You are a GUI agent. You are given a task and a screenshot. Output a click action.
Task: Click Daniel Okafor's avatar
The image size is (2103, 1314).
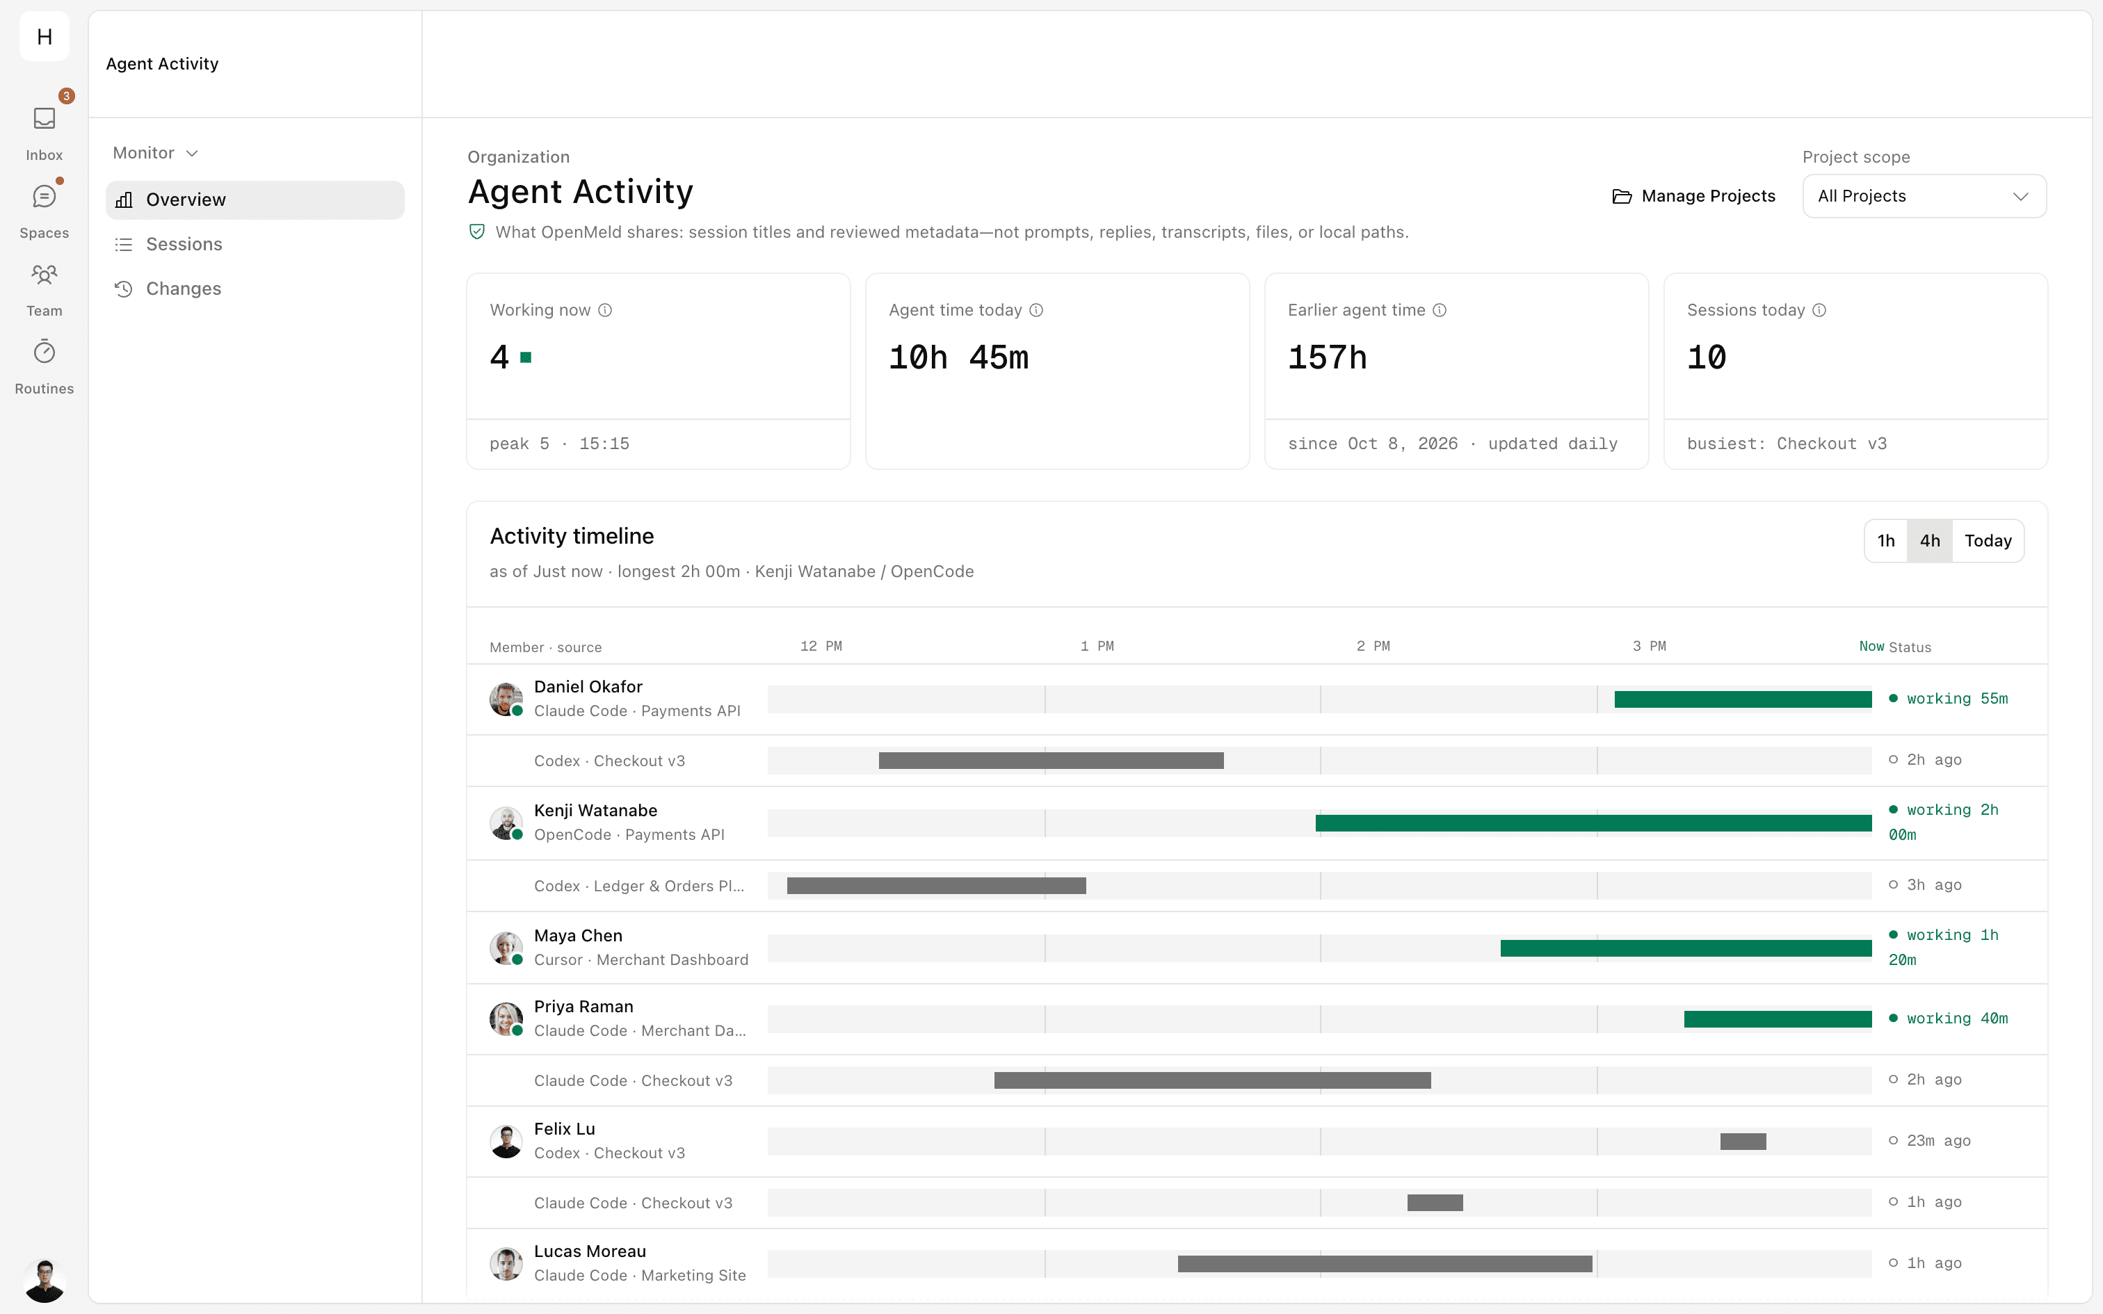coord(506,699)
